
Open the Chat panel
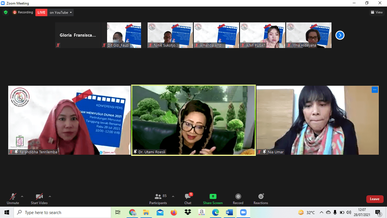(188, 199)
